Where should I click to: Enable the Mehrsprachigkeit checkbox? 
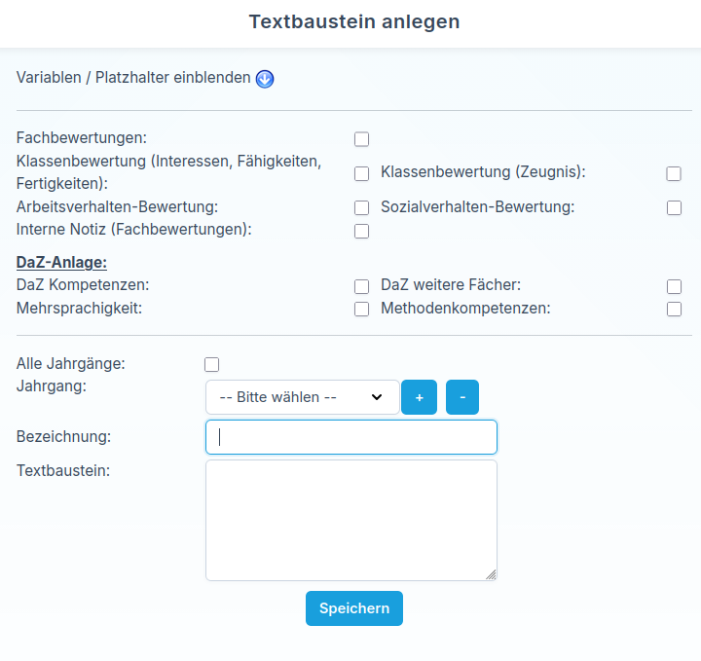coord(362,310)
